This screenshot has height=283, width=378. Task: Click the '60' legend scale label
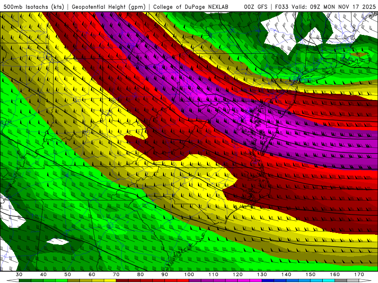[92, 275]
